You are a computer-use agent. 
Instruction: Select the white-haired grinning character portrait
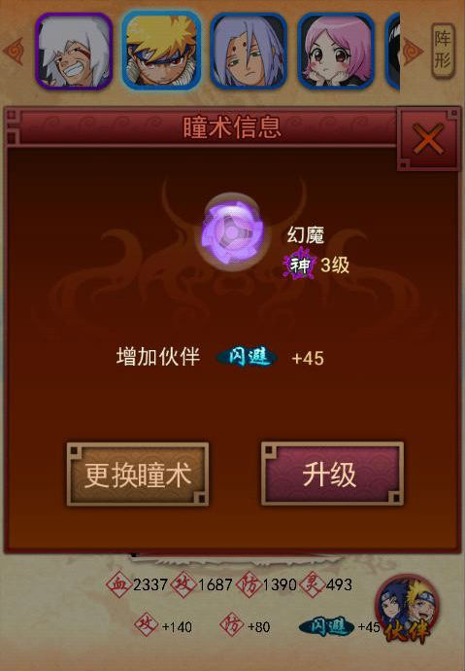click(x=74, y=52)
